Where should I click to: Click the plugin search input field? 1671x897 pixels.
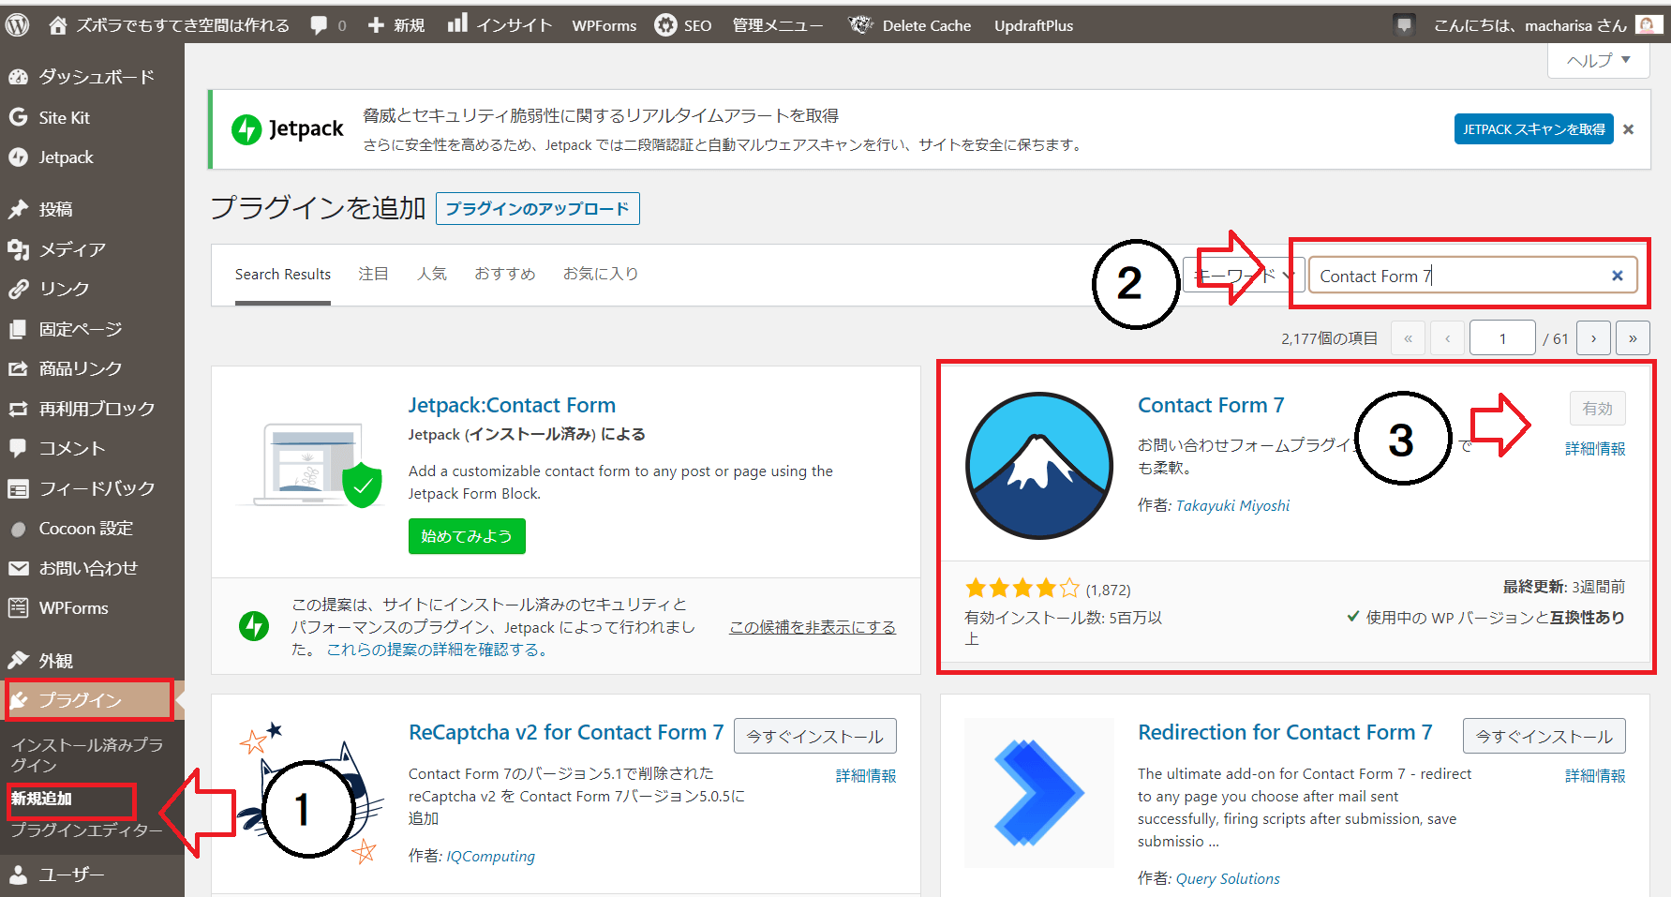(1457, 276)
